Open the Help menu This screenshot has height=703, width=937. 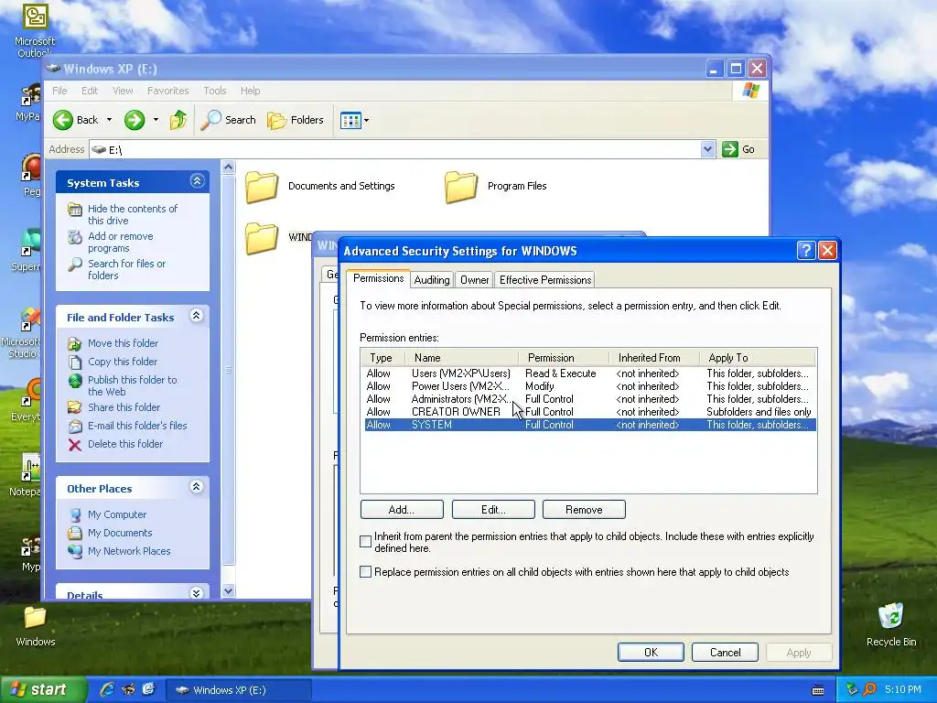251,91
